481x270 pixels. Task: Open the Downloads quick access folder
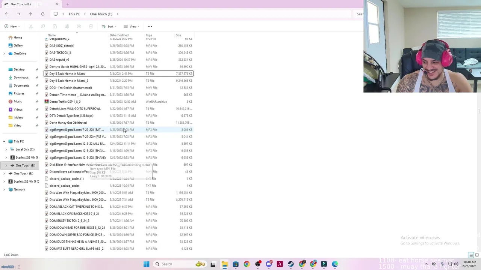click(x=21, y=78)
